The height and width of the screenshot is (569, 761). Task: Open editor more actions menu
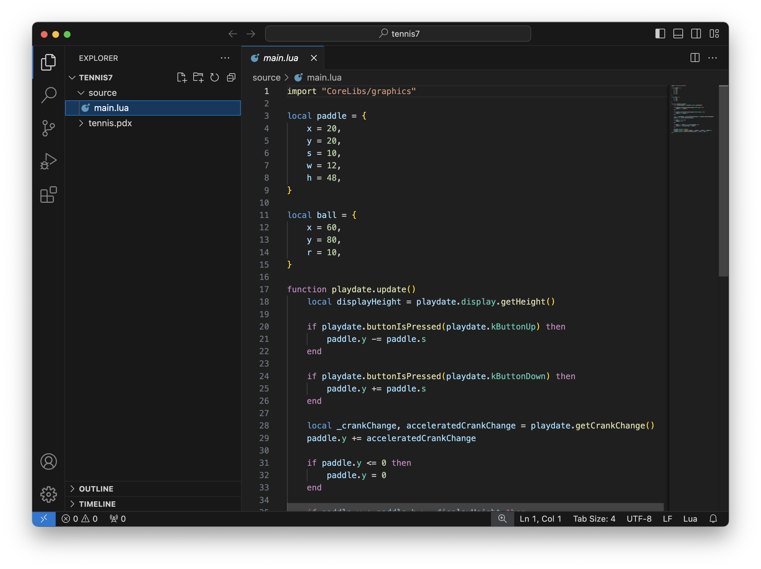point(713,58)
